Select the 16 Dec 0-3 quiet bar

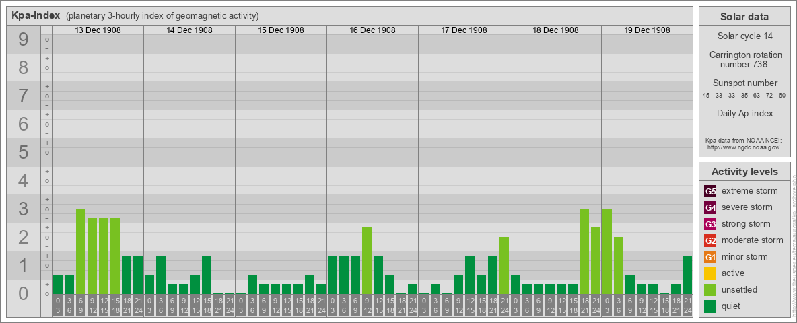[x=333, y=275]
